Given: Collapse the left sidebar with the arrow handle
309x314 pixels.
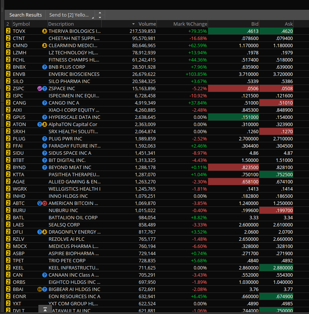Looking at the screenshot, I should click(x=2, y=115).
